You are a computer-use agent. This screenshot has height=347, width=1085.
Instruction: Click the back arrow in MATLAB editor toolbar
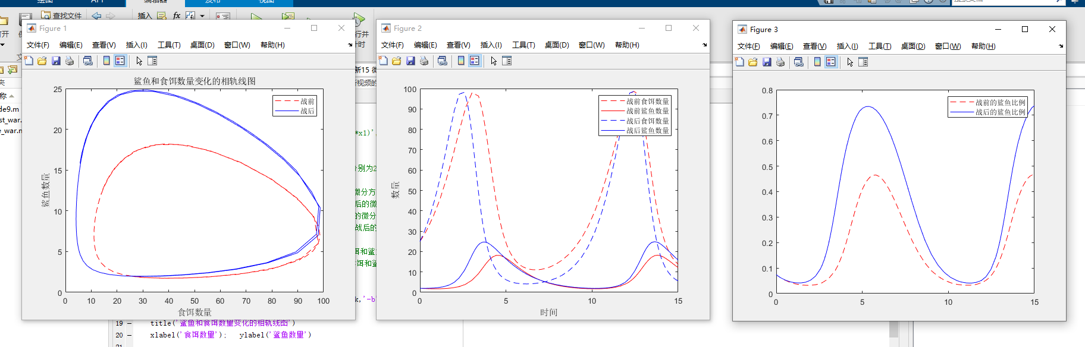(x=96, y=15)
